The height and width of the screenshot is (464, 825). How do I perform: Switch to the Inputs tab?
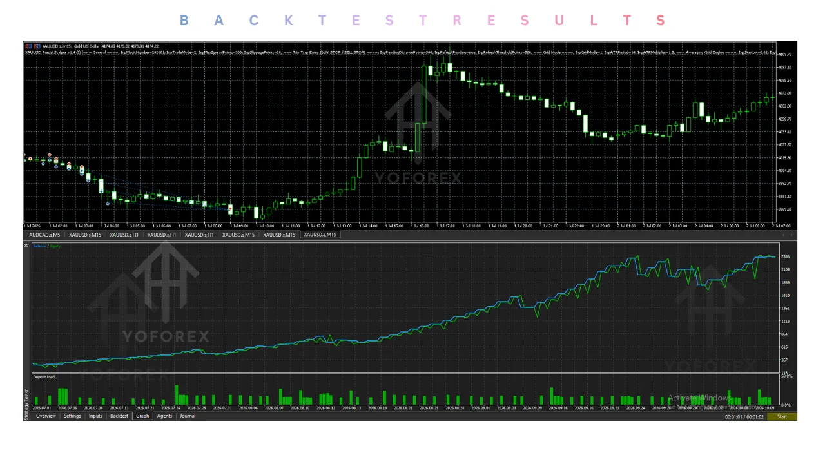pos(95,416)
